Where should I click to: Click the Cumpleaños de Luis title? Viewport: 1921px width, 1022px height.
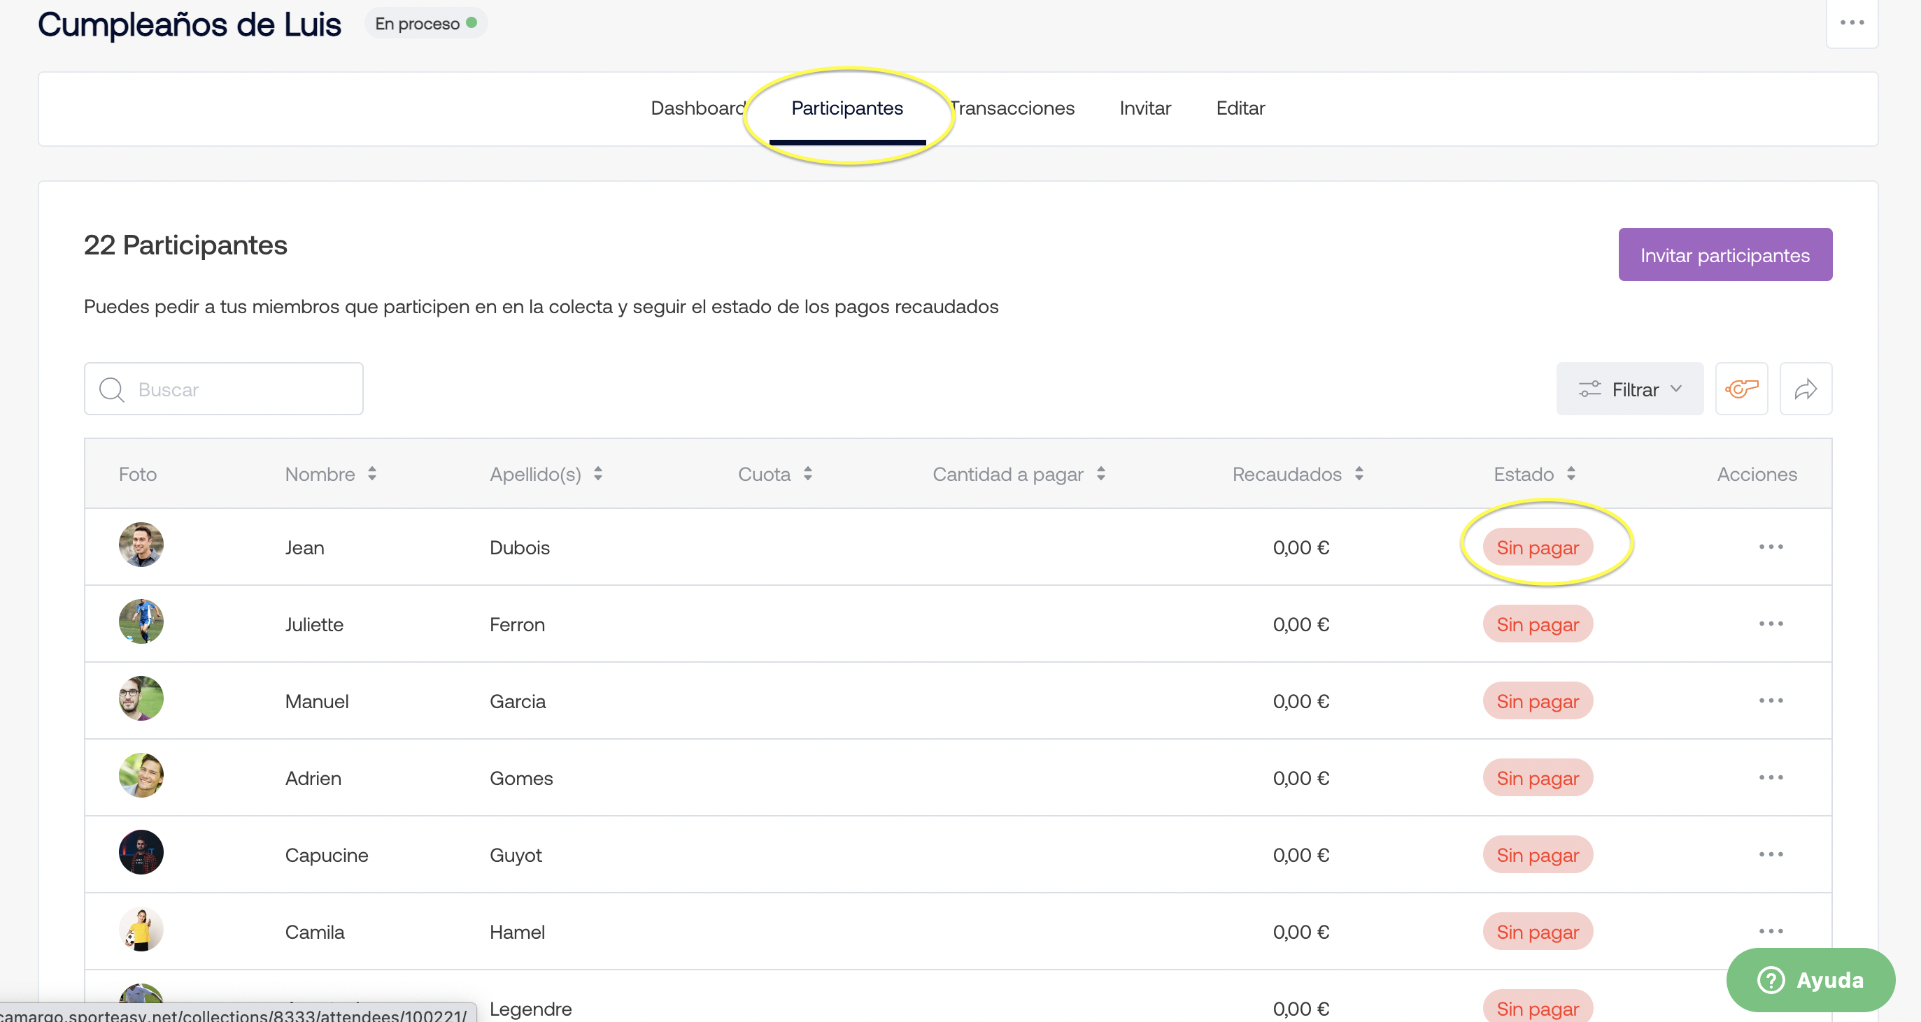[190, 24]
